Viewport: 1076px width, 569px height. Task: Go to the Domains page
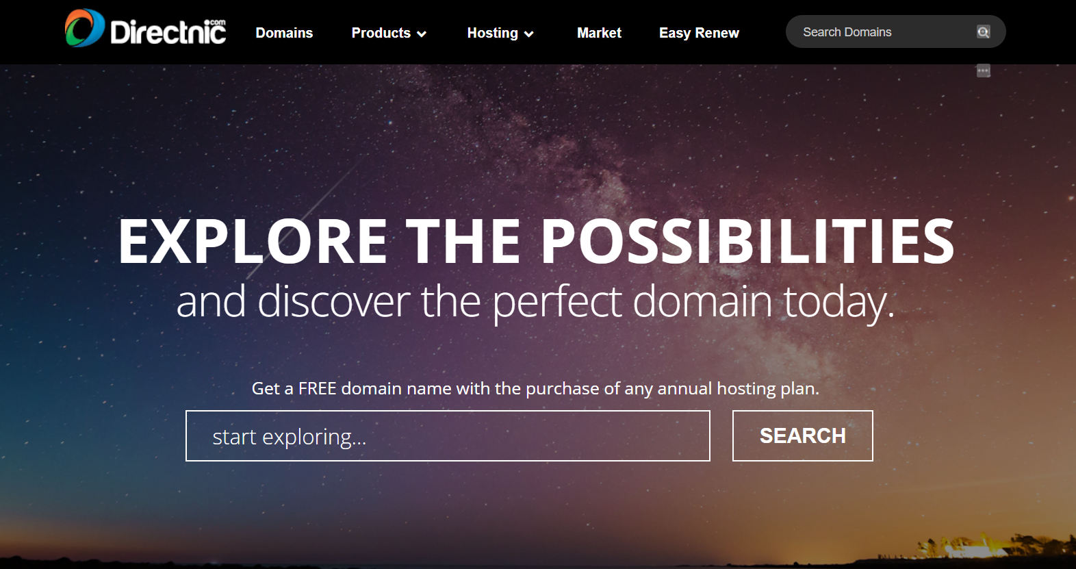284,33
